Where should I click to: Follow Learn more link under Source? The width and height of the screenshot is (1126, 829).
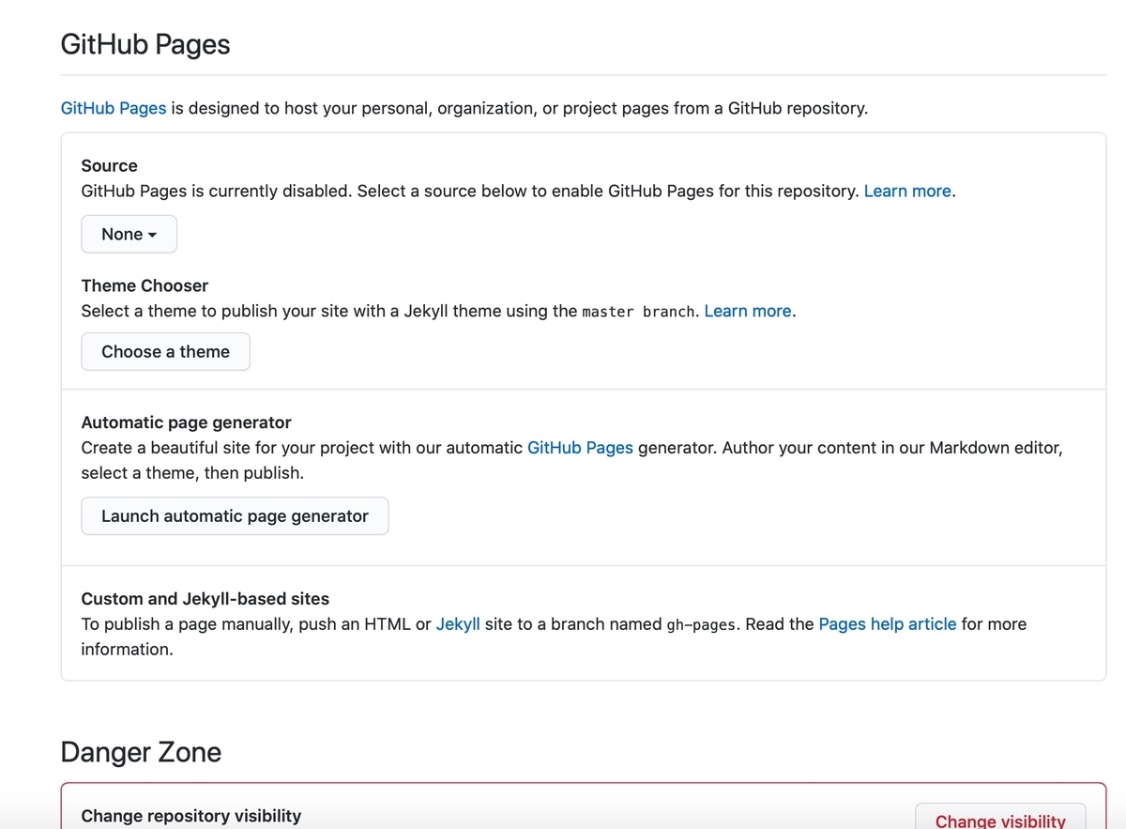(907, 191)
